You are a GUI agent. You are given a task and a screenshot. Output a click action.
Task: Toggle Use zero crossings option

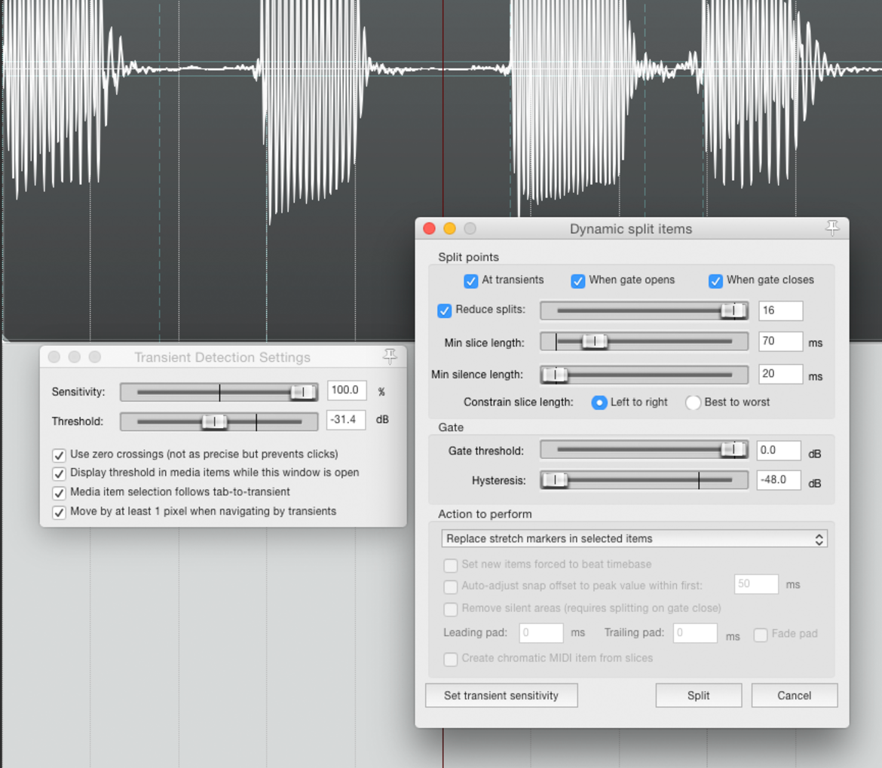[59, 454]
